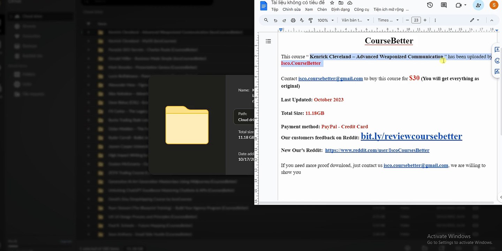Image resolution: width=502 pixels, height=251 pixels.
Task: Open the pencil editing mode dropdown
Action: 474,20
